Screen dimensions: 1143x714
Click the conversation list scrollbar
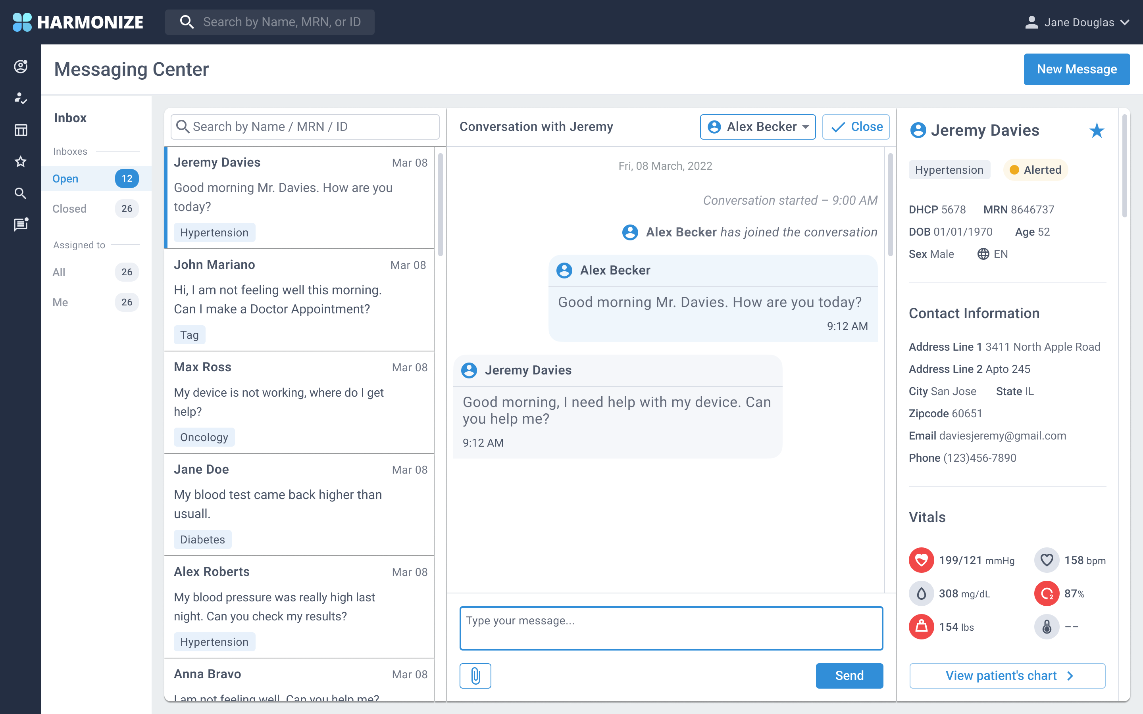[440, 204]
